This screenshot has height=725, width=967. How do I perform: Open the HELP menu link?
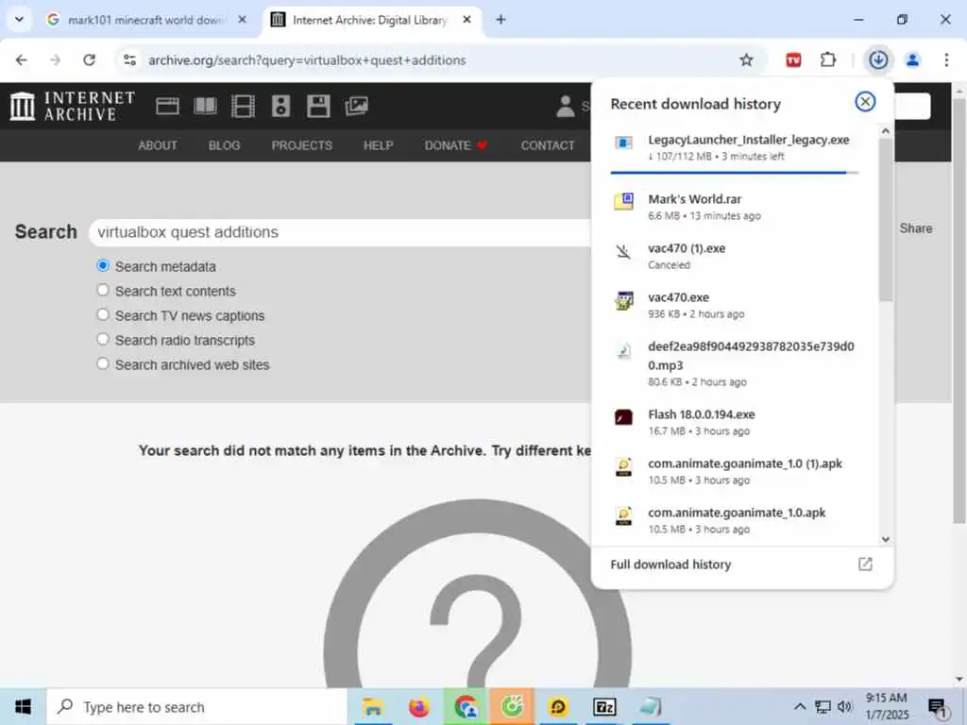(378, 145)
